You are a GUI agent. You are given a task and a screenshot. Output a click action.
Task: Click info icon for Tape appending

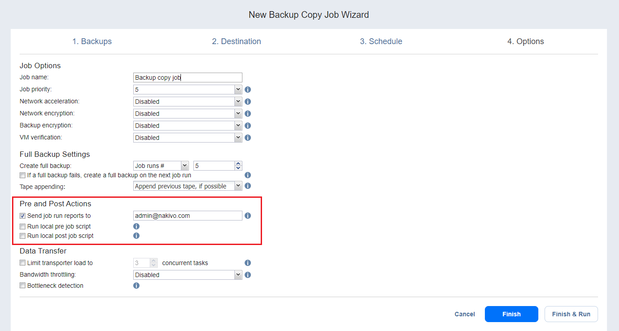click(x=248, y=186)
